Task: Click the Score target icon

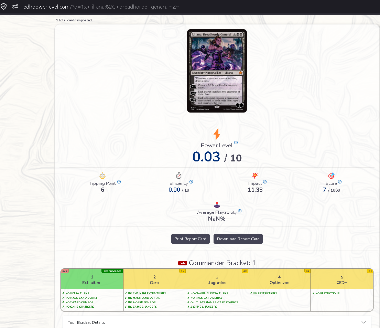Action: coord(331,176)
